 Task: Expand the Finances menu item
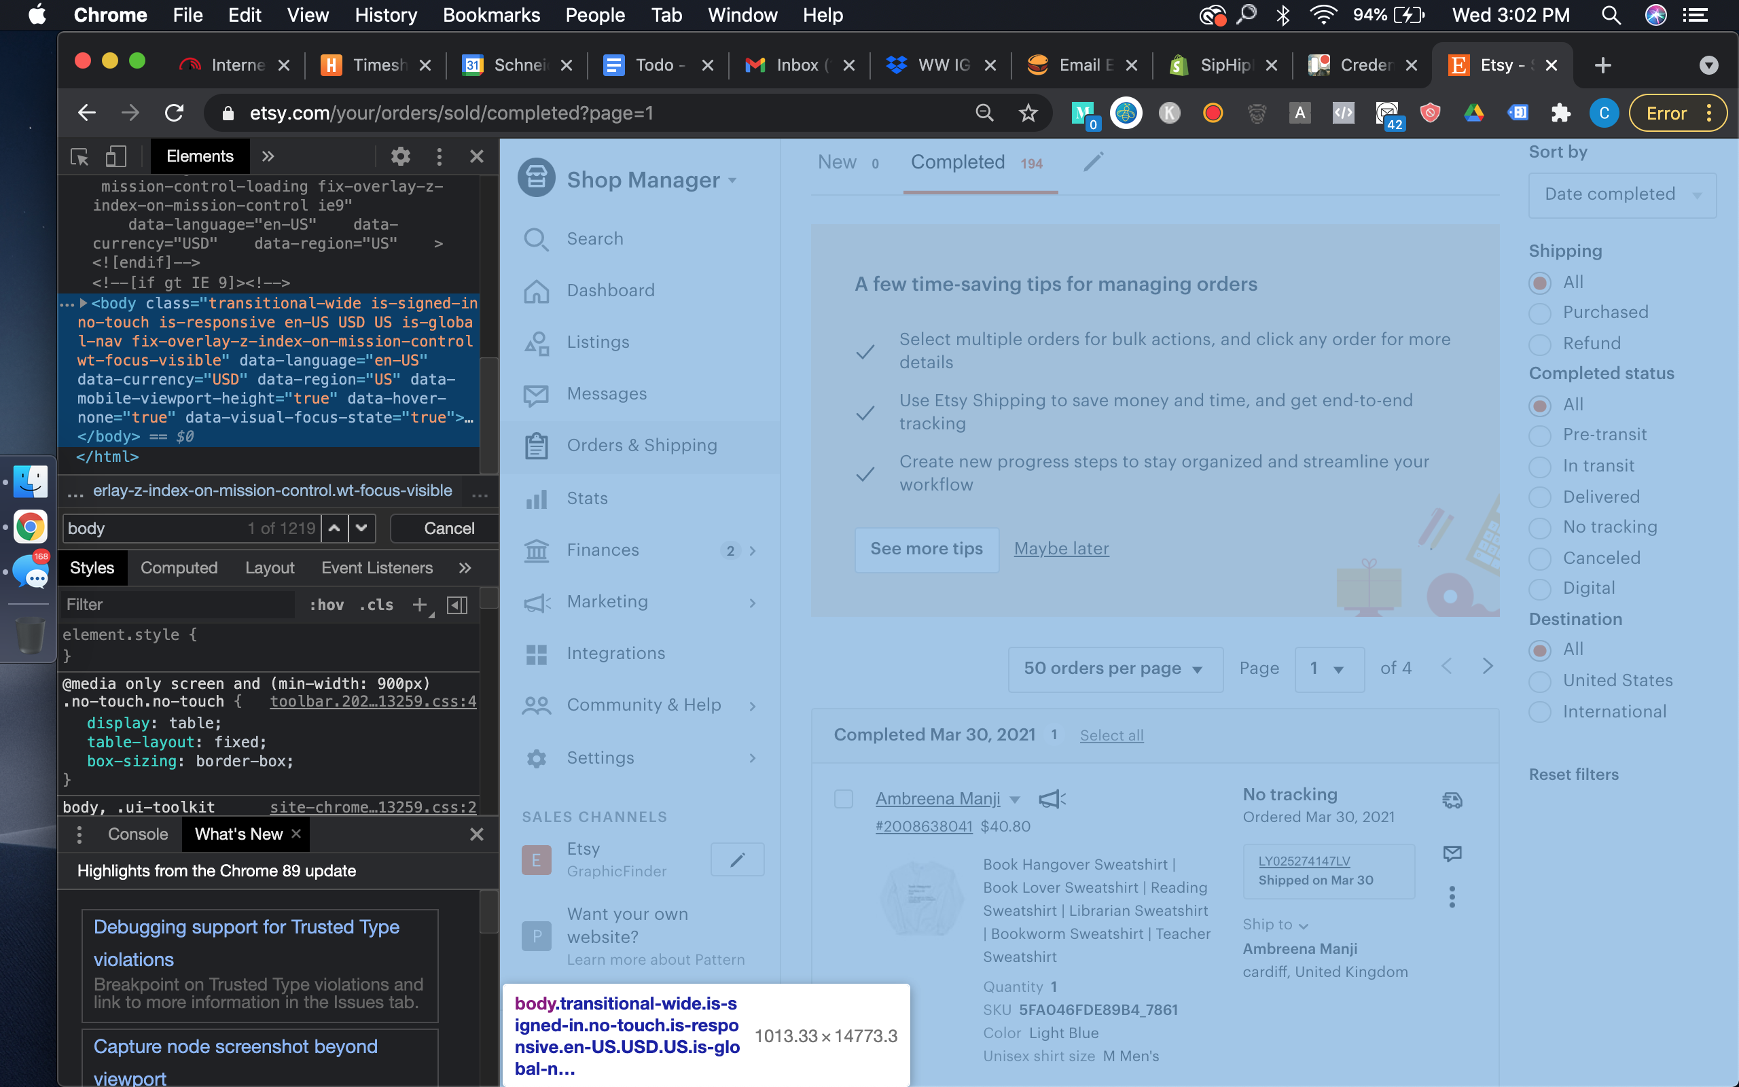tap(753, 550)
